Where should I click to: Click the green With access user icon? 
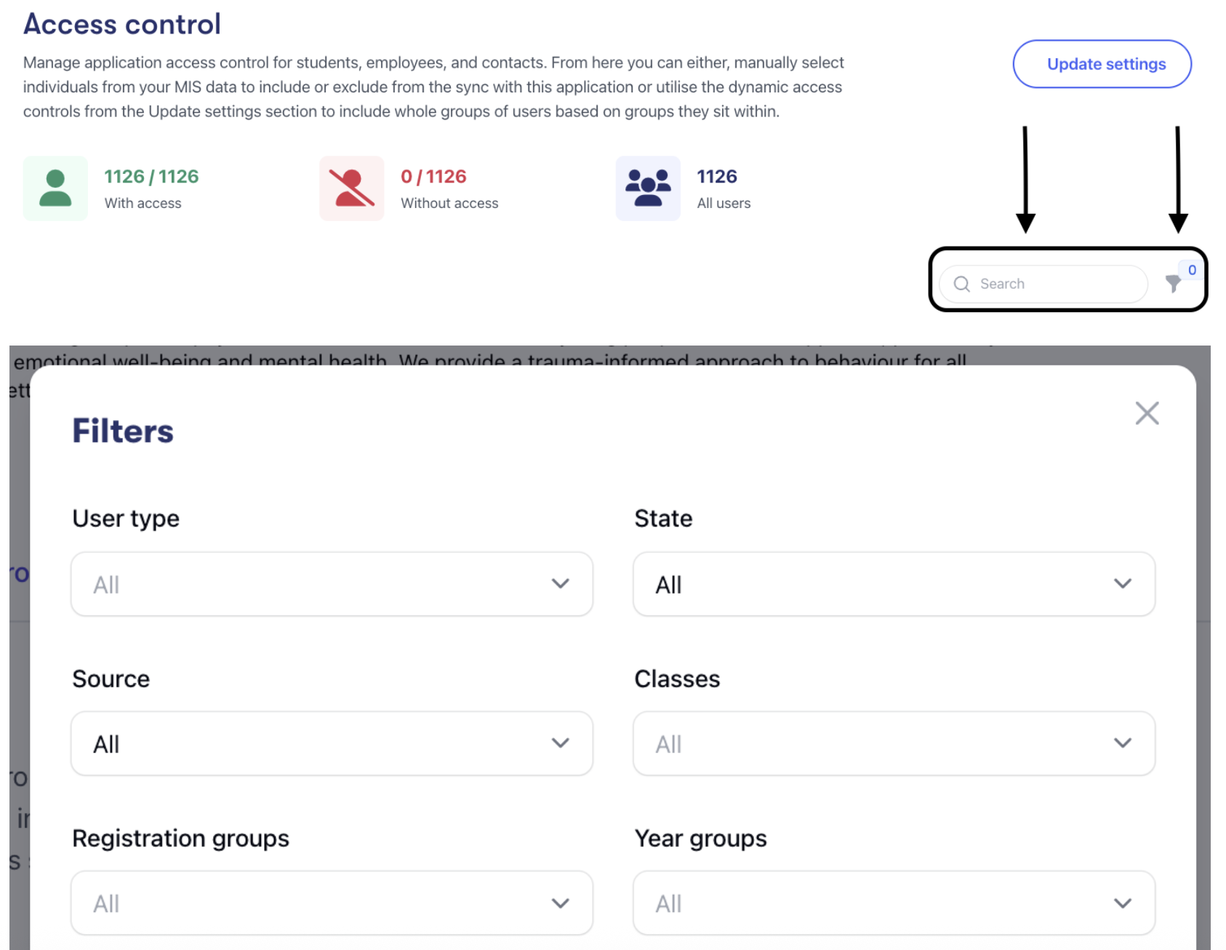click(x=55, y=188)
